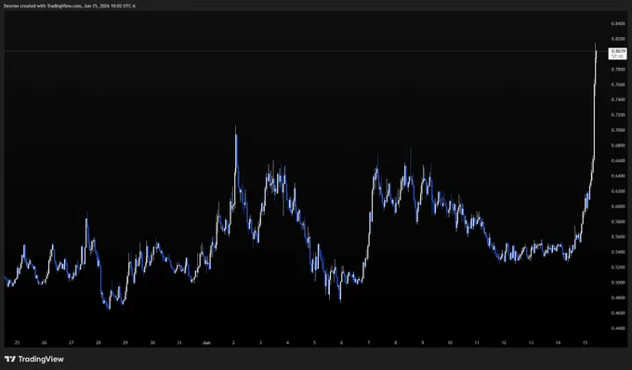The height and width of the screenshot is (370, 632).
Task: Click the date label 25
Action: click(17, 343)
